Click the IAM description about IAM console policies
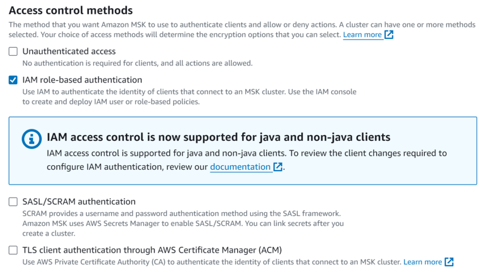 [x=189, y=97]
